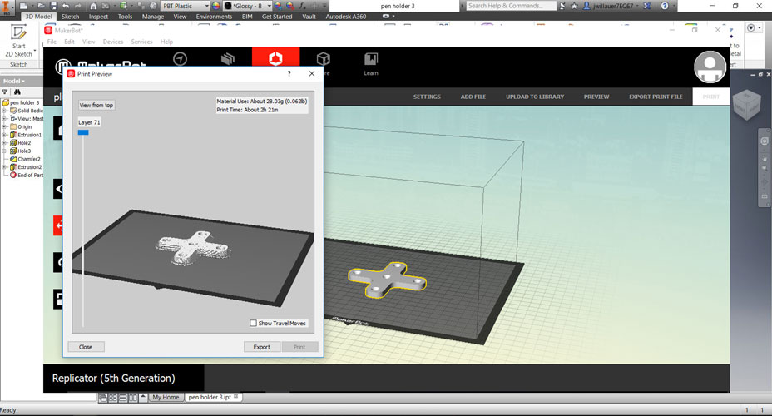Switch to the Inspect ribbon tab

tap(98, 17)
